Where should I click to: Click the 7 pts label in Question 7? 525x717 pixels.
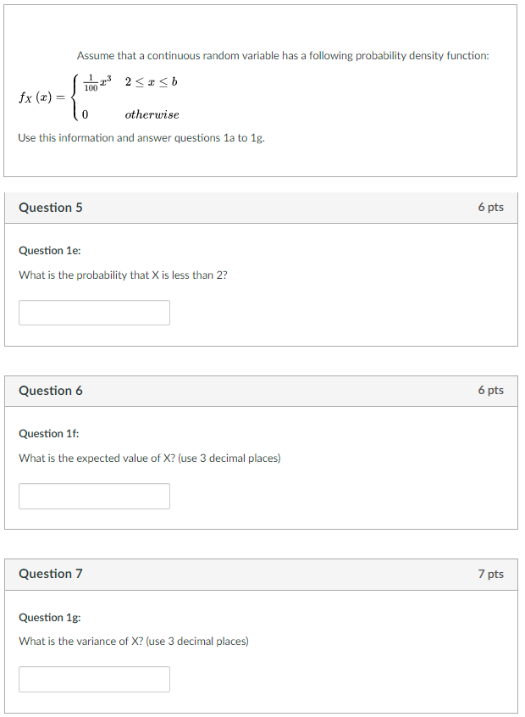(491, 574)
